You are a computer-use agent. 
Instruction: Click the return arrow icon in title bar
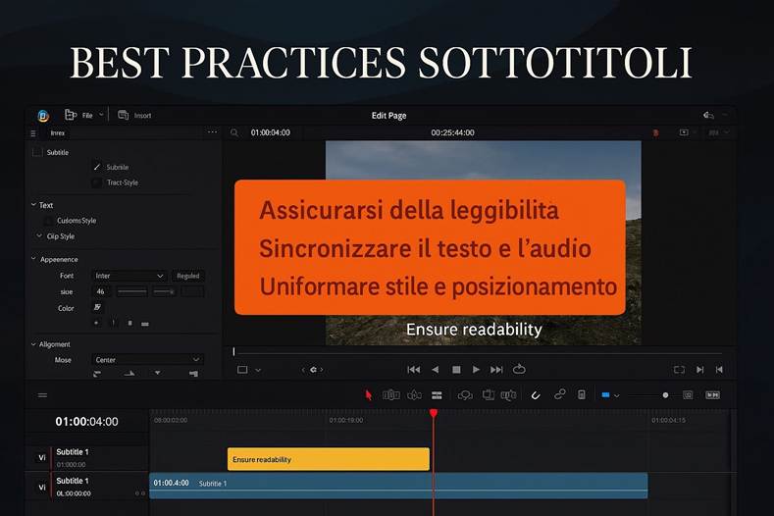tap(708, 115)
